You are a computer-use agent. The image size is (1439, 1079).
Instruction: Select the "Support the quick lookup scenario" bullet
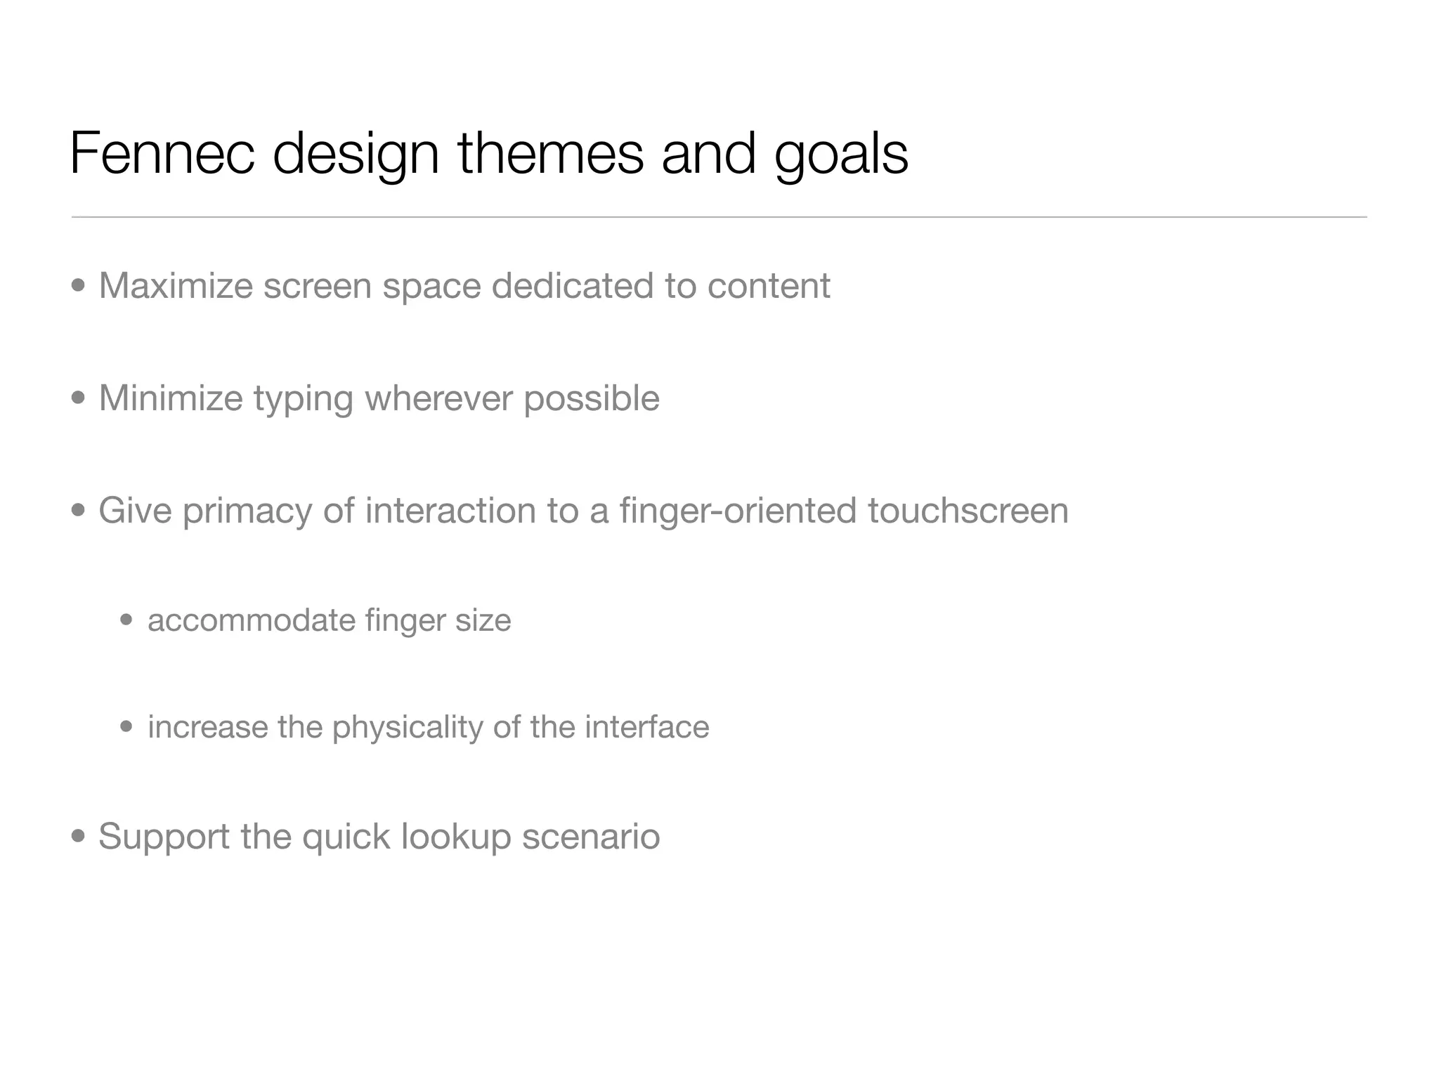(379, 837)
